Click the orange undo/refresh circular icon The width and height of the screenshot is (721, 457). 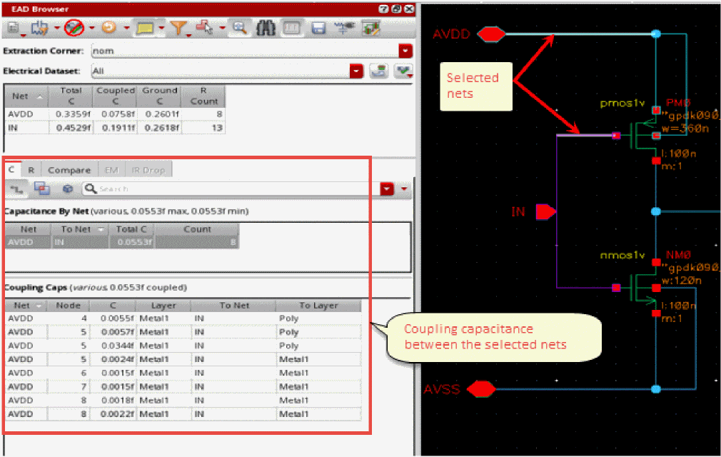pyautogui.click(x=109, y=28)
